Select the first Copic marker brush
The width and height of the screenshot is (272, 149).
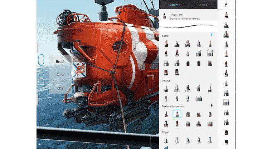point(166,140)
